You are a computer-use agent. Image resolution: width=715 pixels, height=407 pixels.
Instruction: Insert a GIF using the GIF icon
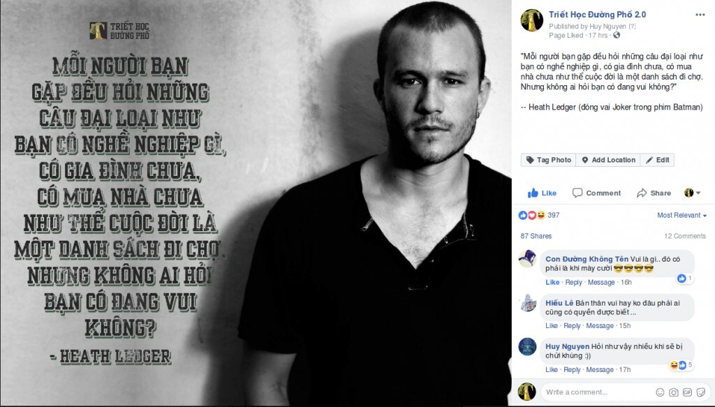coord(687,392)
